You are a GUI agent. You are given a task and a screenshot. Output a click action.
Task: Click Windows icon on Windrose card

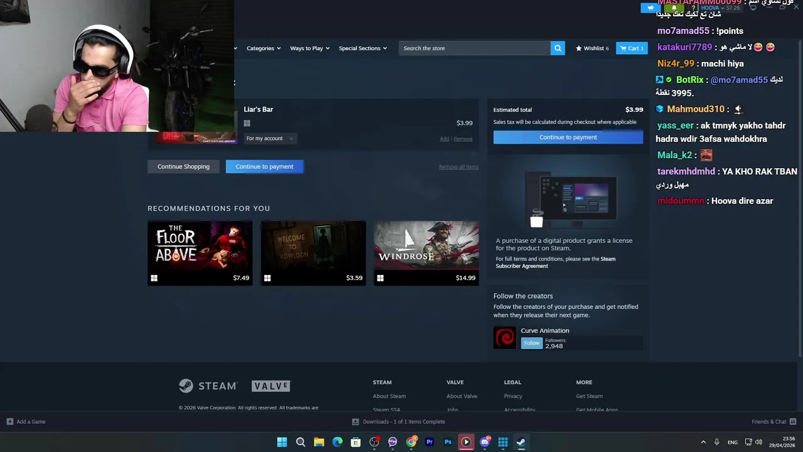(x=380, y=278)
